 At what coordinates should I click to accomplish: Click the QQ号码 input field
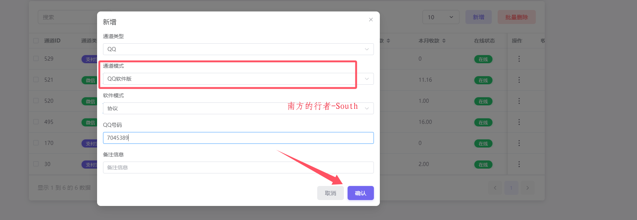pyautogui.click(x=238, y=138)
